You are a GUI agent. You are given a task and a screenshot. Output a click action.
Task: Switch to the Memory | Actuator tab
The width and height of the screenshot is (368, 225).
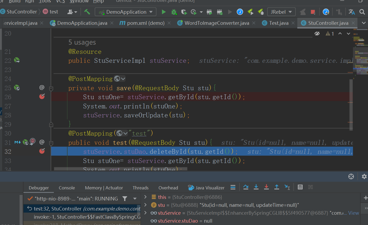[x=104, y=188]
